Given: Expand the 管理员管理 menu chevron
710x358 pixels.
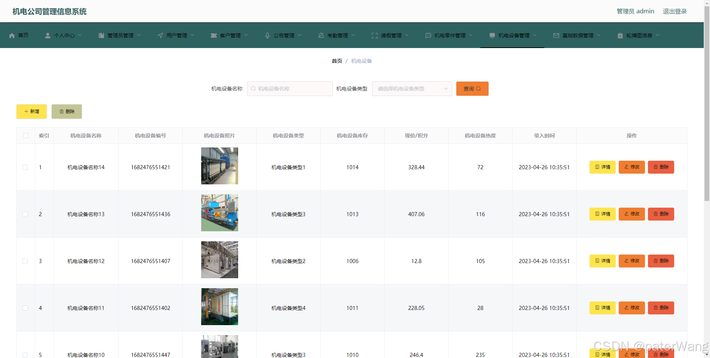Looking at the screenshot, I should 139,35.
